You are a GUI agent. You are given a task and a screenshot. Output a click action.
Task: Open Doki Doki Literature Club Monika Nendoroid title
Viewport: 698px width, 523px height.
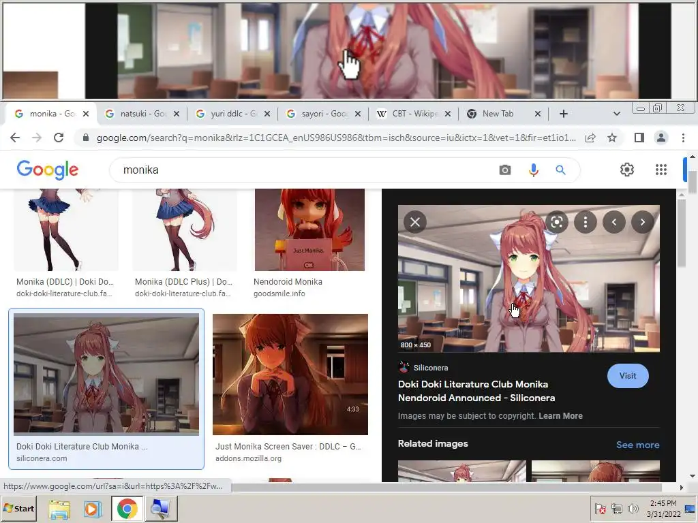click(x=476, y=391)
